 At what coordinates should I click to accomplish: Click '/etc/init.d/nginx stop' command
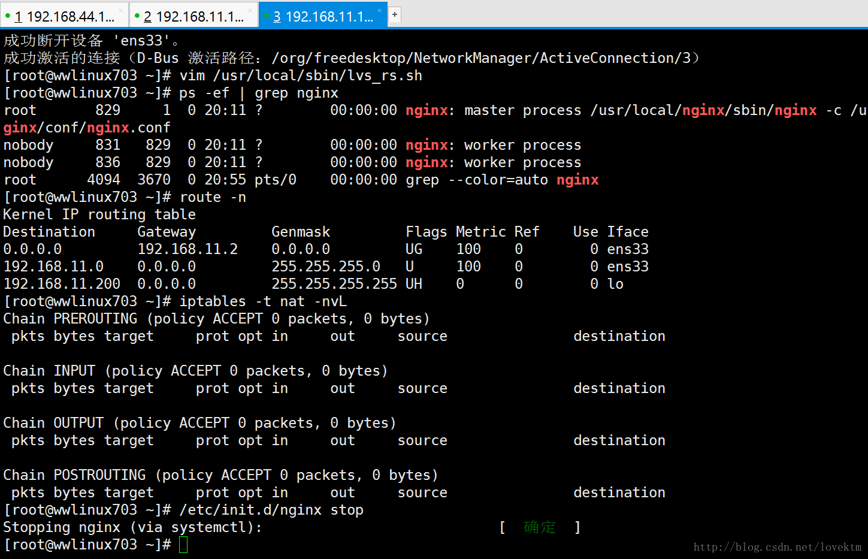pos(271,510)
